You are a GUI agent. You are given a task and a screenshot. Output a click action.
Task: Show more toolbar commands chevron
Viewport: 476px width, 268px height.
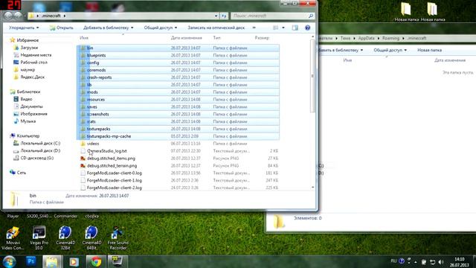point(254,28)
